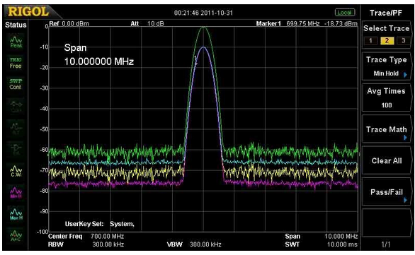This screenshot has width=415, height=255.
Task: Click the yellow C.W. trace icon
Action: point(16,171)
